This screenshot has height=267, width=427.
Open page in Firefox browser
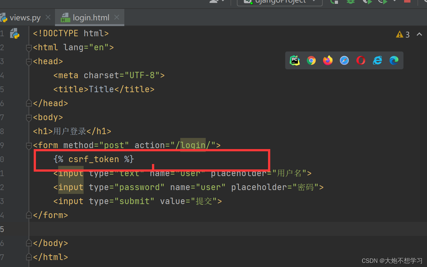point(328,60)
